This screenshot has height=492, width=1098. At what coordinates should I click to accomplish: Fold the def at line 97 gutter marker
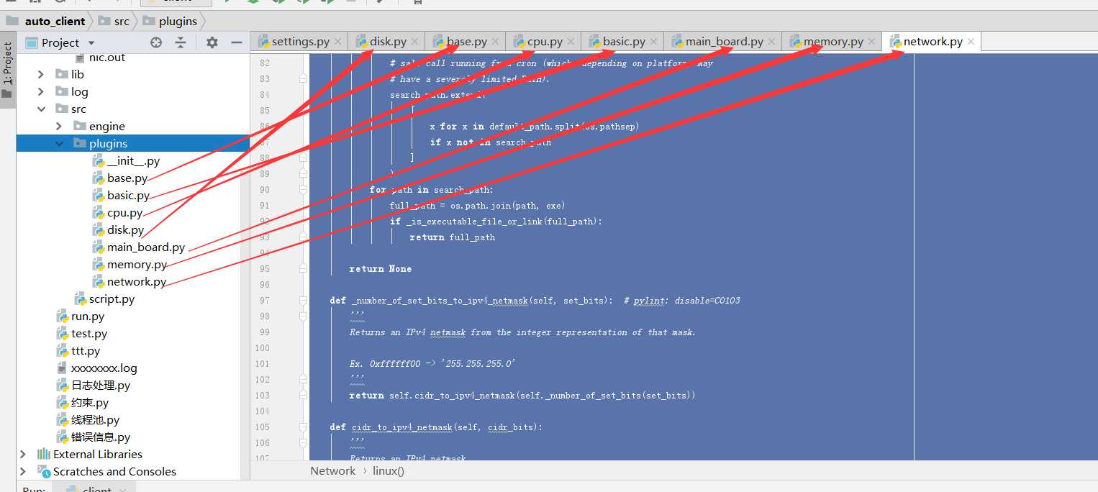click(x=304, y=300)
